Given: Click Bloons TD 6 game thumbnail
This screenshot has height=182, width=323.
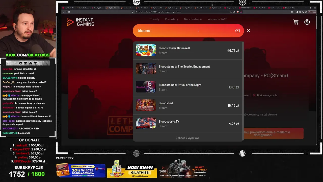Looking at the screenshot, I should click(146, 50).
